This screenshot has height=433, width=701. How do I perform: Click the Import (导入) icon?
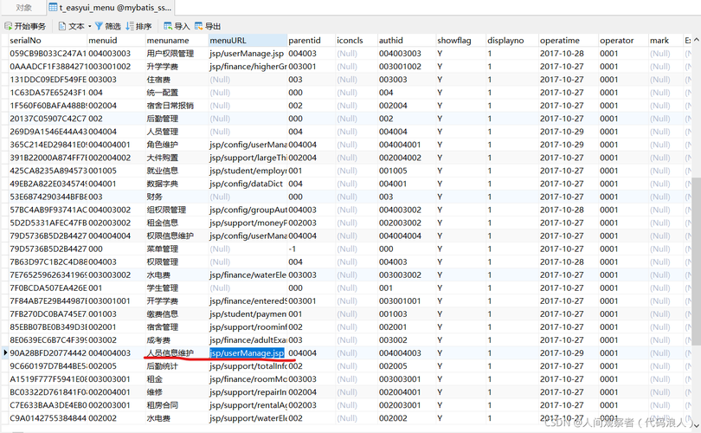[x=168, y=26]
